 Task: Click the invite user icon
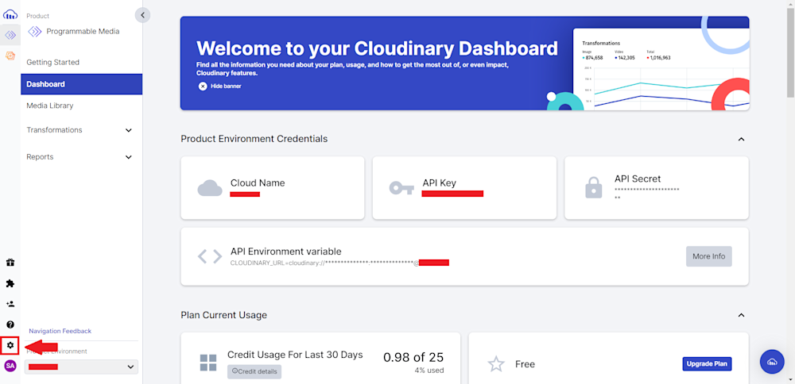pyautogui.click(x=10, y=304)
